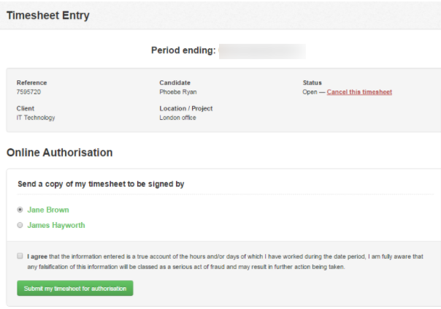
Task: Click the Online Authorisation heading
Action: [60, 153]
